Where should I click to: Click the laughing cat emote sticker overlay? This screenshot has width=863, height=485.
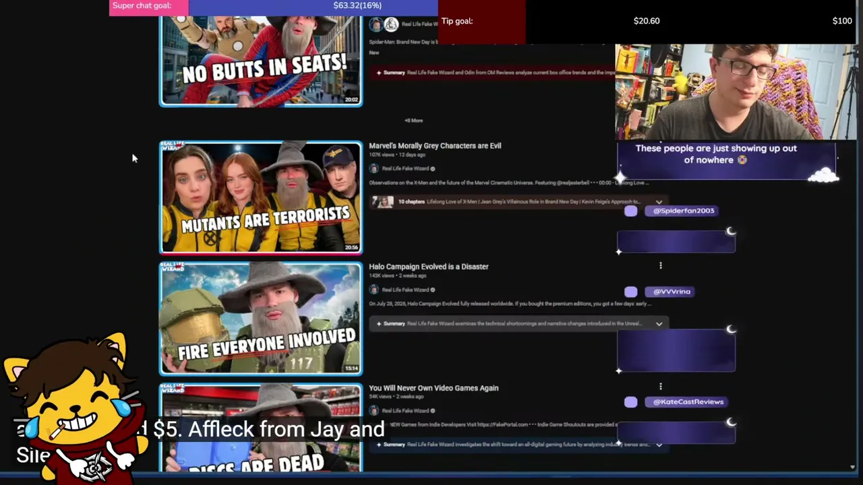(74, 408)
